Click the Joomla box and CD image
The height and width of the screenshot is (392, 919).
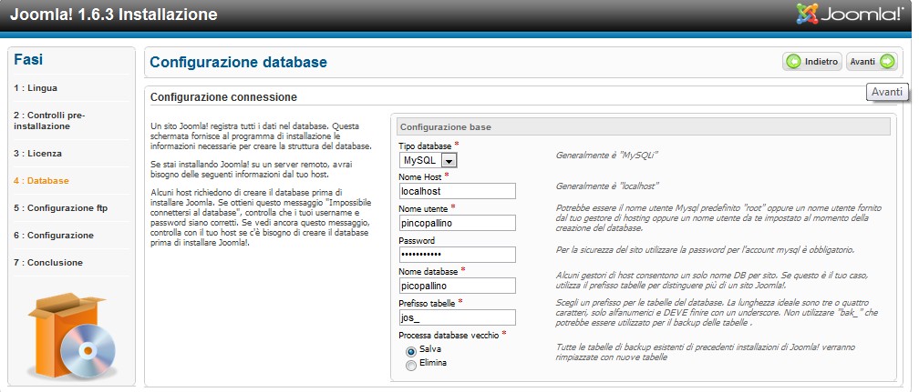coord(71,337)
